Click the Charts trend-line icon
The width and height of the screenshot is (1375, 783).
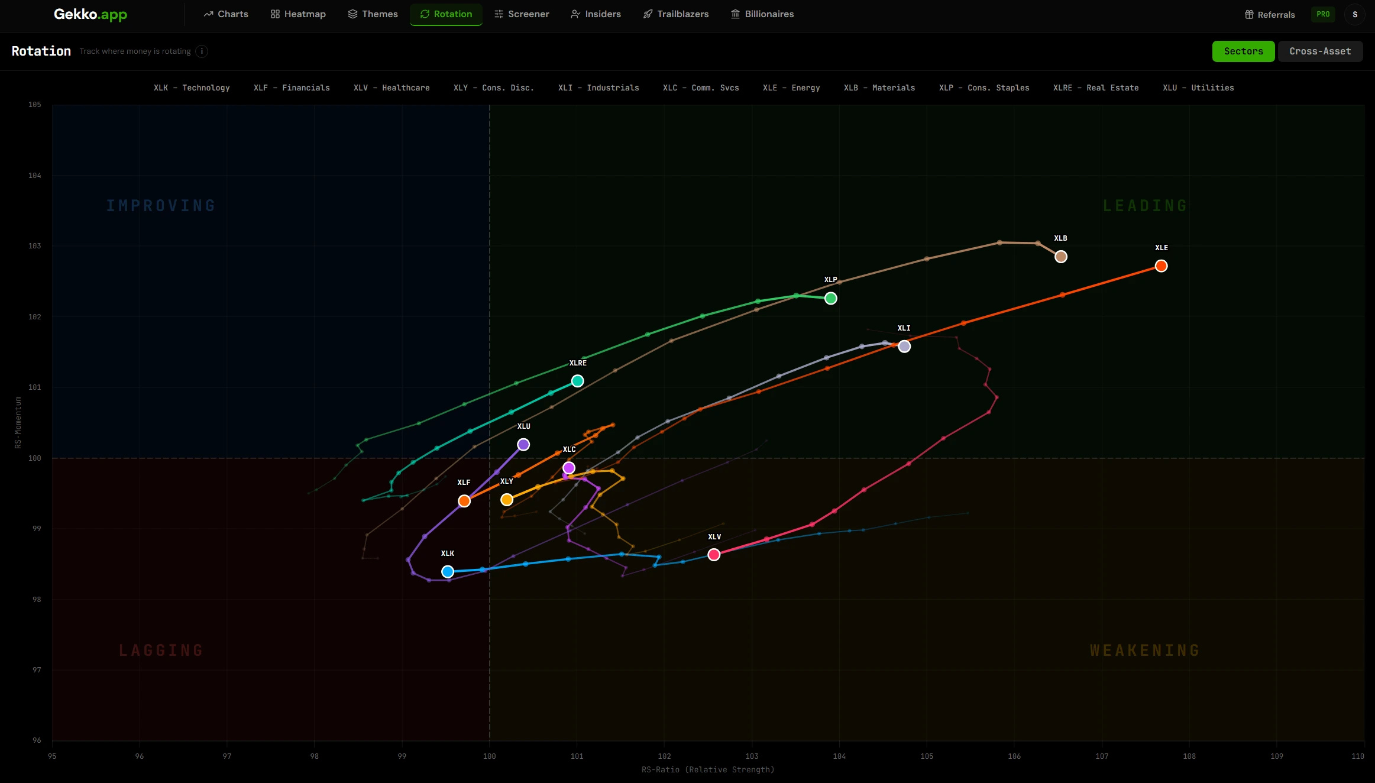pyautogui.click(x=208, y=14)
